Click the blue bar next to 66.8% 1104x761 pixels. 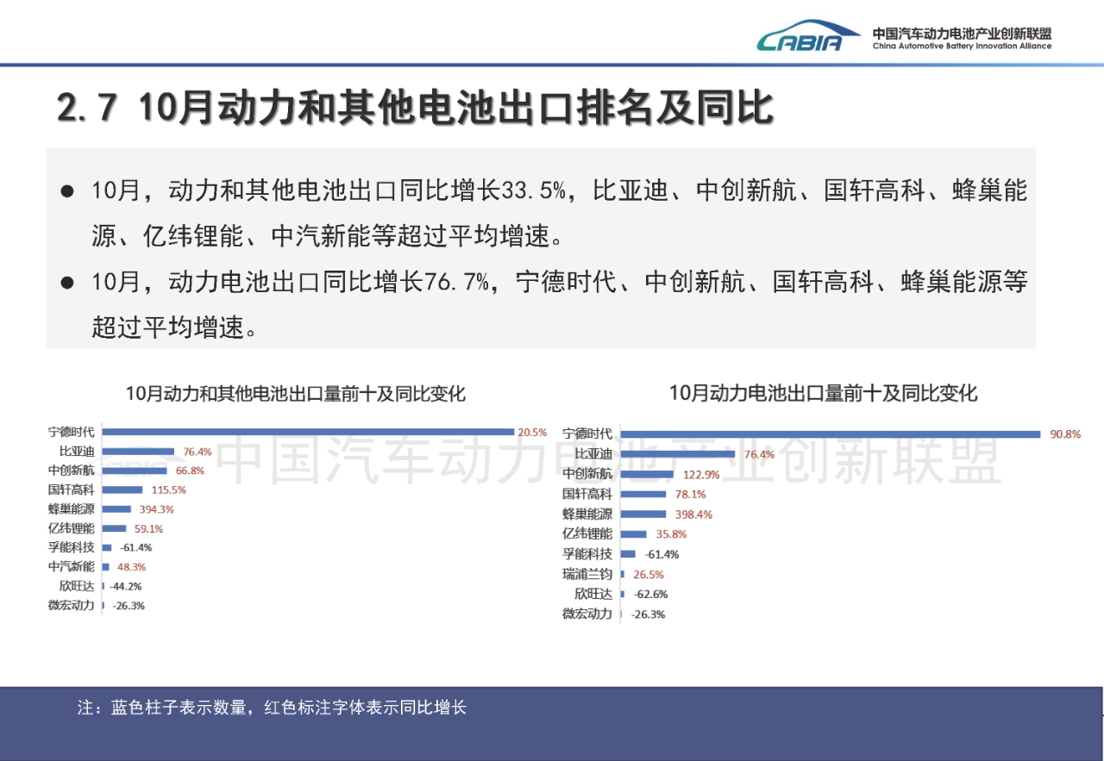(x=136, y=471)
